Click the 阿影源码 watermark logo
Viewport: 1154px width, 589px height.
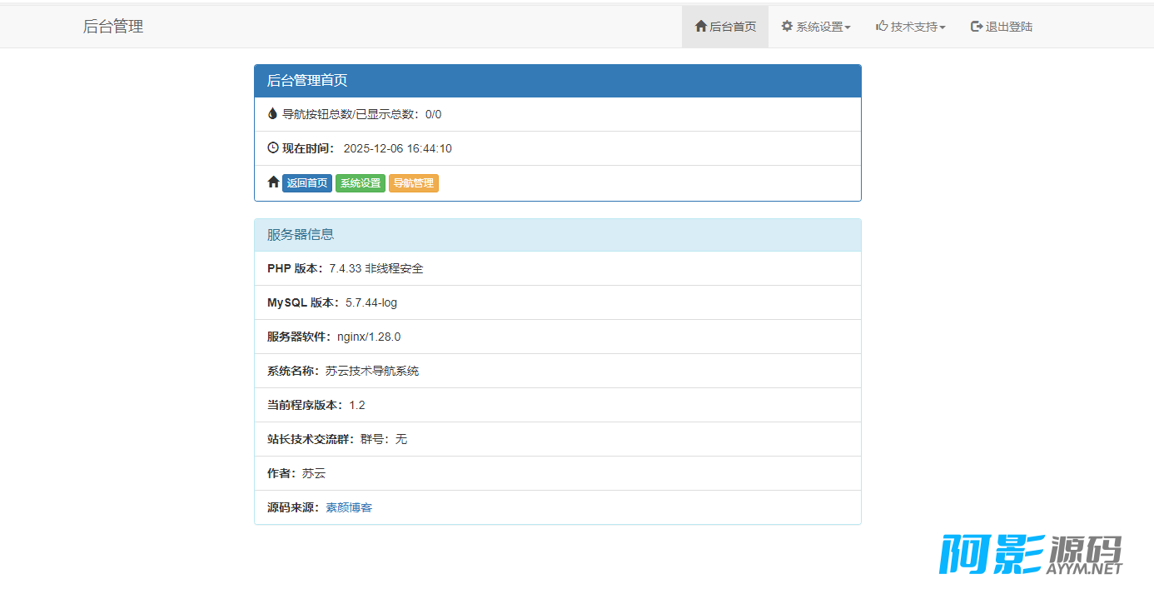point(1031,554)
